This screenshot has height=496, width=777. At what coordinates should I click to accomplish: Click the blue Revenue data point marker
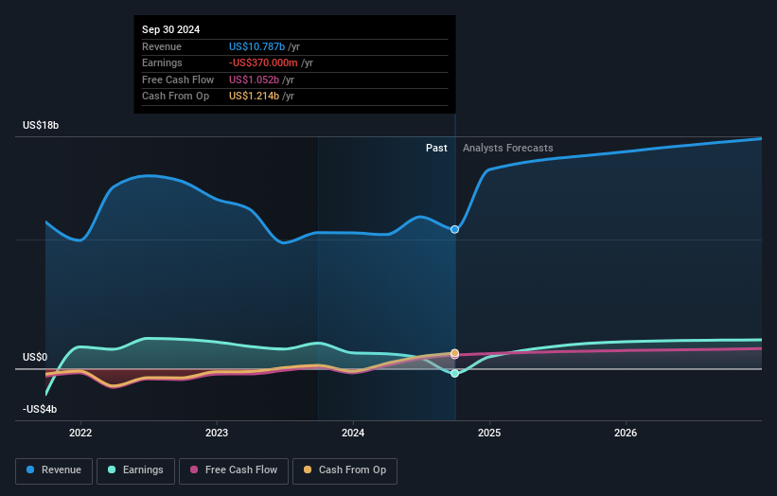(454, 229)
